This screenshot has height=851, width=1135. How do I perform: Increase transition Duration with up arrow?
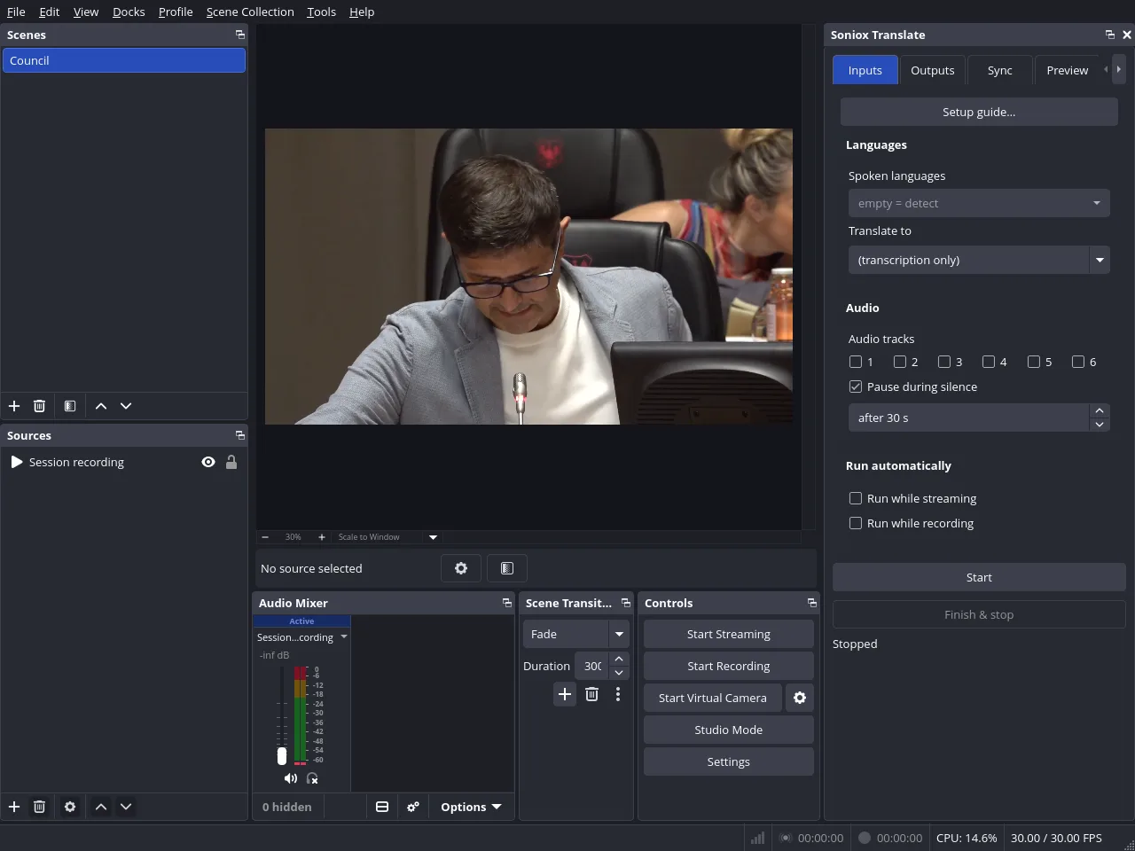coord(619,659)
